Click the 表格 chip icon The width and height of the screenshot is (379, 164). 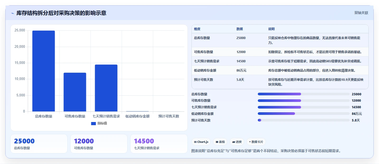click(217, 142)
